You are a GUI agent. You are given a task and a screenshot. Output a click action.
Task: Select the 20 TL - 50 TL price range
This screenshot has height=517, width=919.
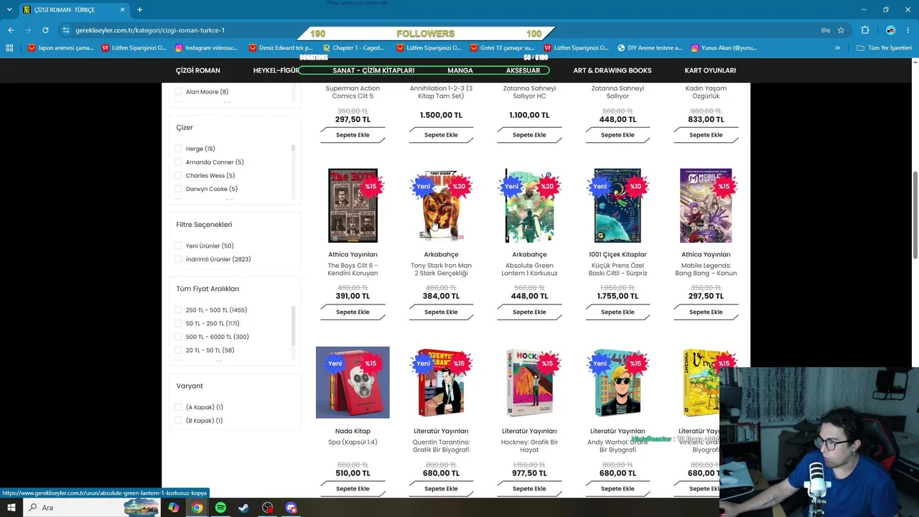click(x=178, y=350)
